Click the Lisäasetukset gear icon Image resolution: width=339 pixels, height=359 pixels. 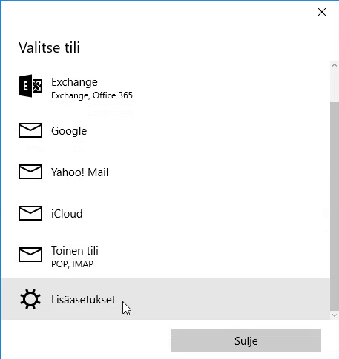[x=30, y=299]
